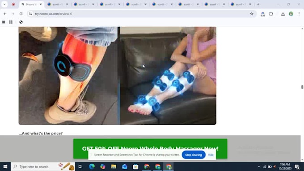Click the network tray icon

(x=265, y=167)
